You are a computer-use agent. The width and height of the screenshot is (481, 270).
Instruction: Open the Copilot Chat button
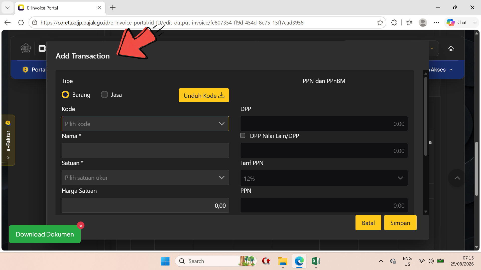point(457,22)
